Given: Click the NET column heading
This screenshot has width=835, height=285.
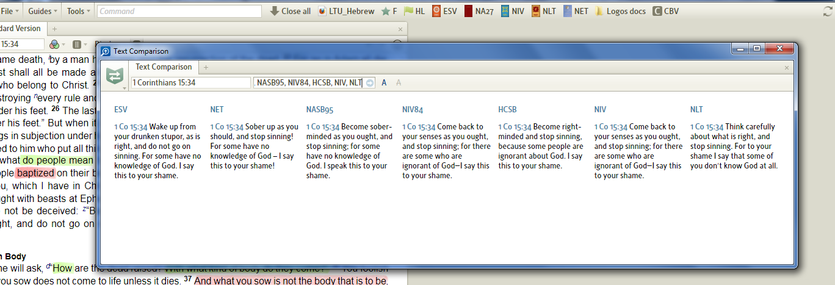Looking at the screenshot, I should click(217, 109).
